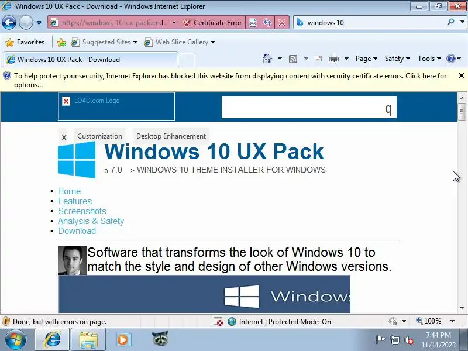Click the Windows banner image
468x351 pixels.
[x=204, y=294]
